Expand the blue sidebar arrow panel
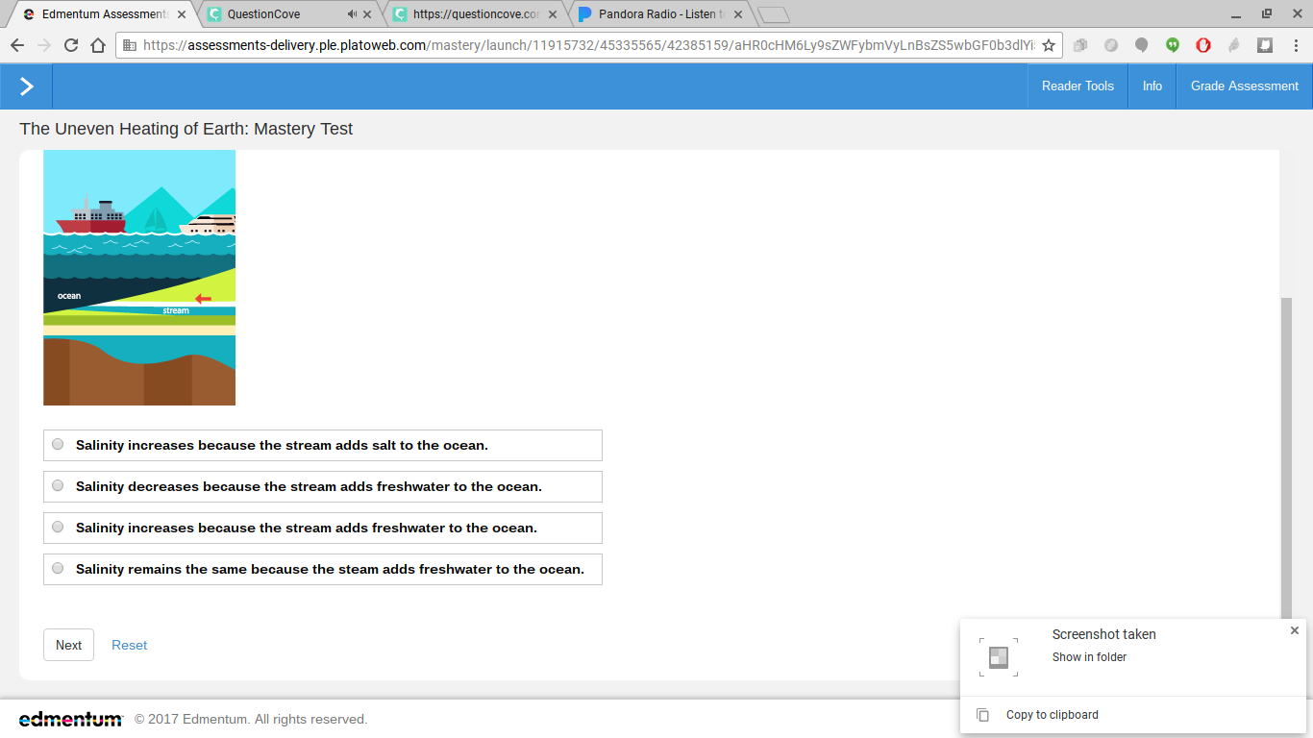The height and width of the screenshot is (738, 1313). point(26,86)
